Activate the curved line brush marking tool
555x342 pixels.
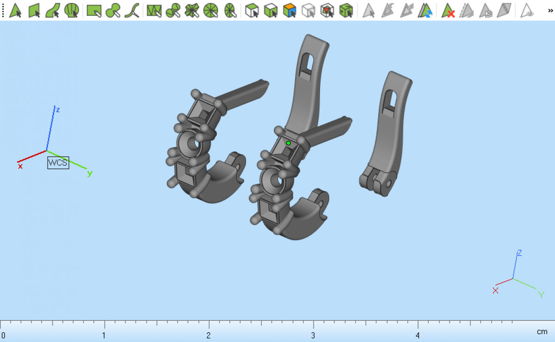click(132, 10)
